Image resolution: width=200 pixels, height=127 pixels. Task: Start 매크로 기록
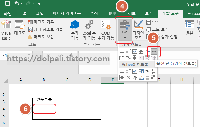(x=41, y=22)
